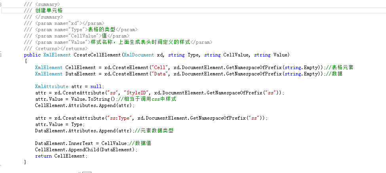This screenshot has width=386, height=173.
Task: Click the //元素数据类型 comment
Action: pos(154,131)
